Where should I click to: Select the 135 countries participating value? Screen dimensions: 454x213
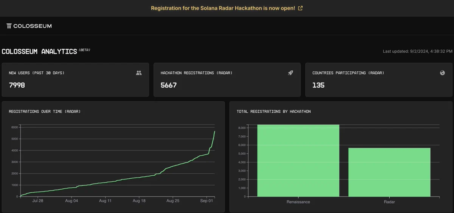[x=319, y=85]
